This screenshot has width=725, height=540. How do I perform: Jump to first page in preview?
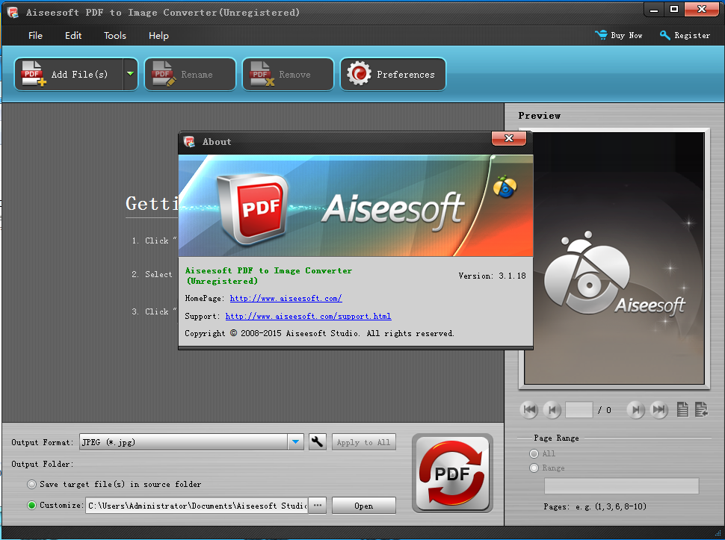(529, 409)
